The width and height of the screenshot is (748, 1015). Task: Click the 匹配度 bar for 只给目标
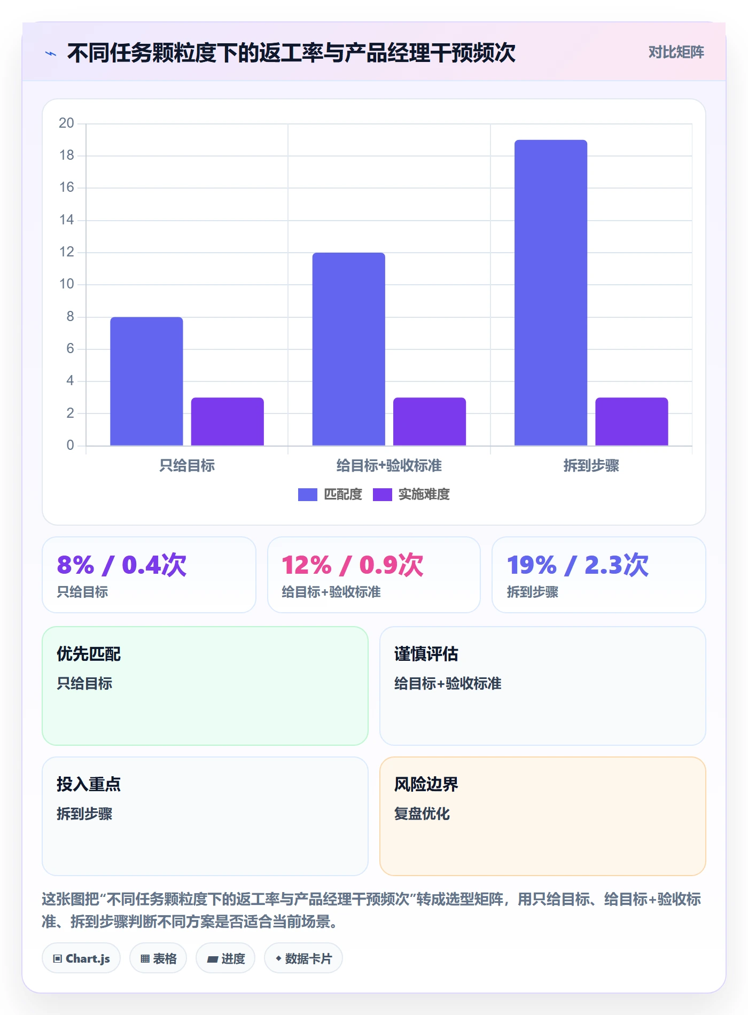point(146,381)
